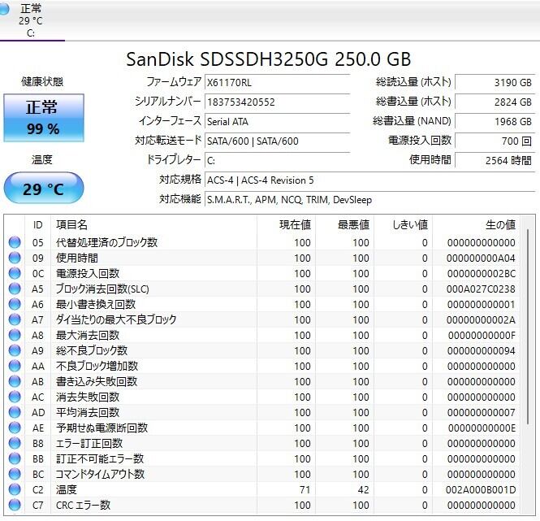This screenshot has height=521, width=540.
Task: Click the 総書込量 (NAND) value 1968 GB
Action: pyautogui.click(x=494, y=121)
